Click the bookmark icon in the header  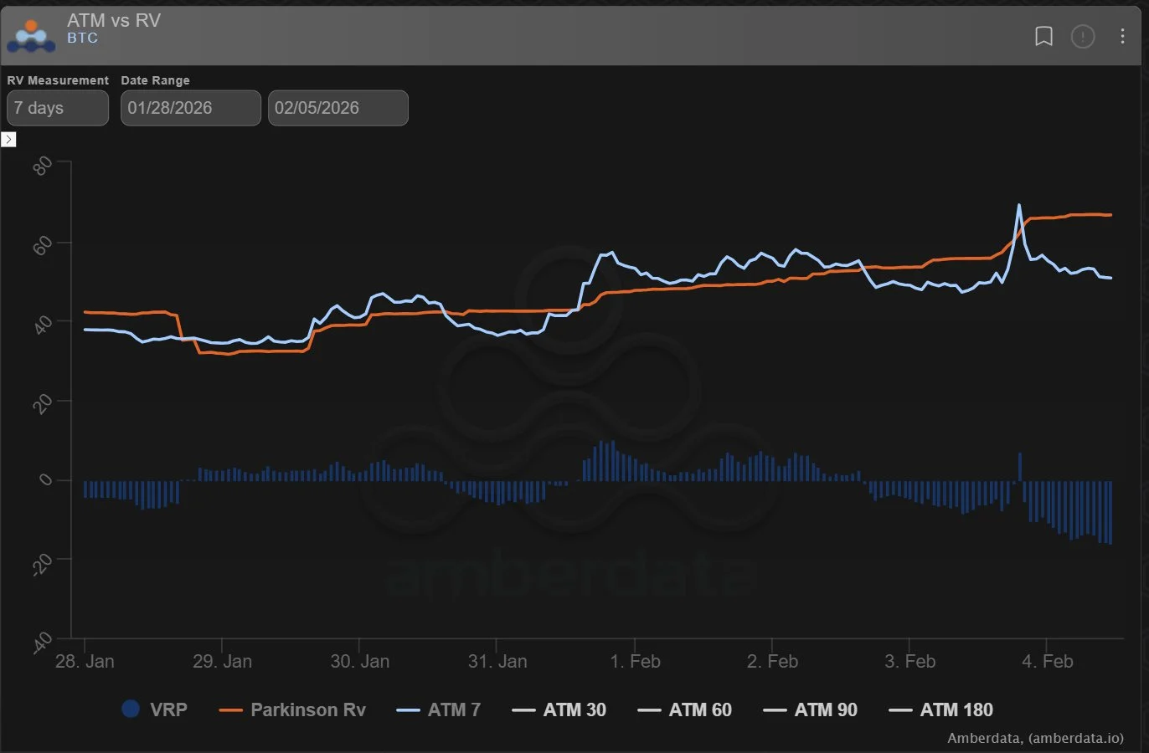click(x=1043, y=36)
